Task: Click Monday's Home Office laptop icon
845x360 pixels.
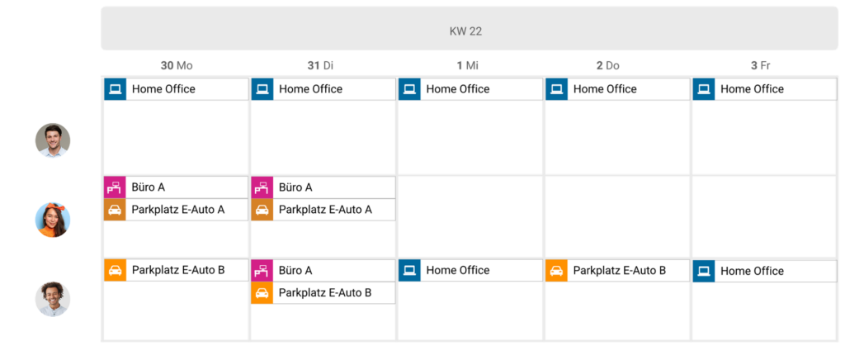Action: (115, 89)
